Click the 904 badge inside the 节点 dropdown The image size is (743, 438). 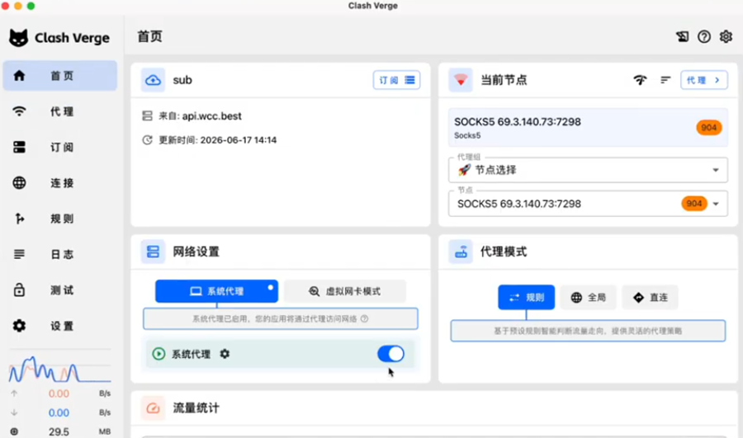pyautogui.click(x=694, y=204)
